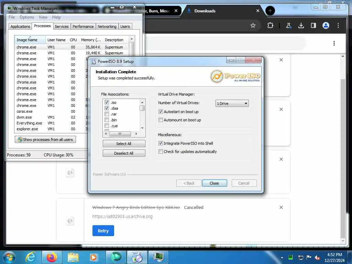Tick the .cue file association checkbox
352x264 pixels.
click(107, 126)
